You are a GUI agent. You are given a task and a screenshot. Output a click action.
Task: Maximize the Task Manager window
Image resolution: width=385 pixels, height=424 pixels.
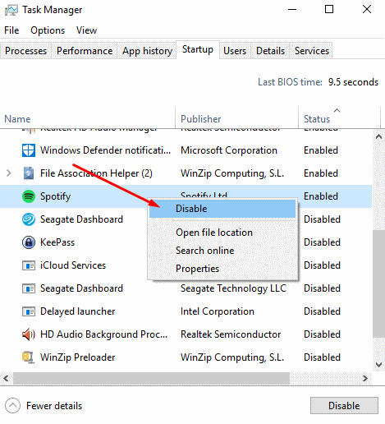329,10
